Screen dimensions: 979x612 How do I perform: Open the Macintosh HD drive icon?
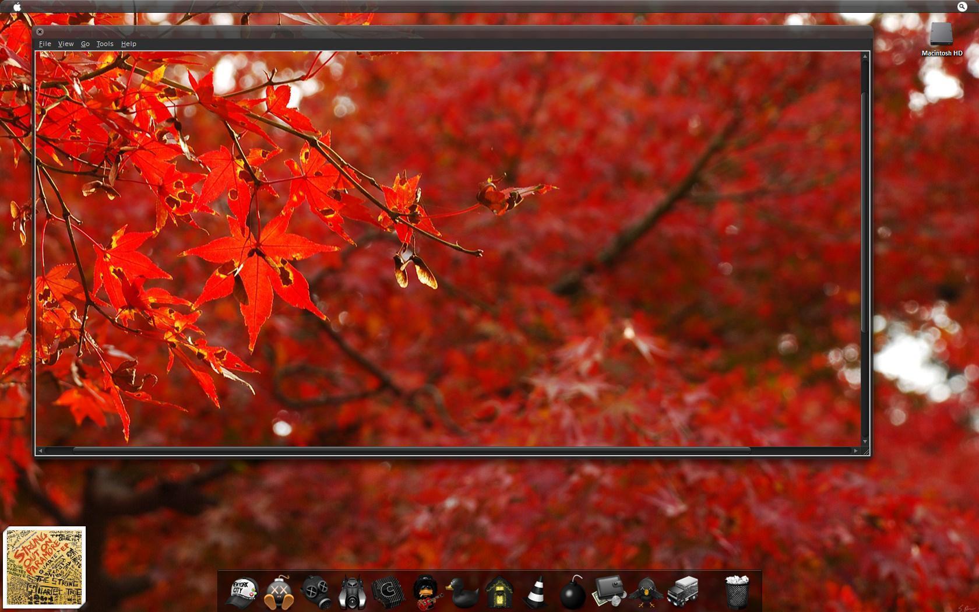coord(941,34)
